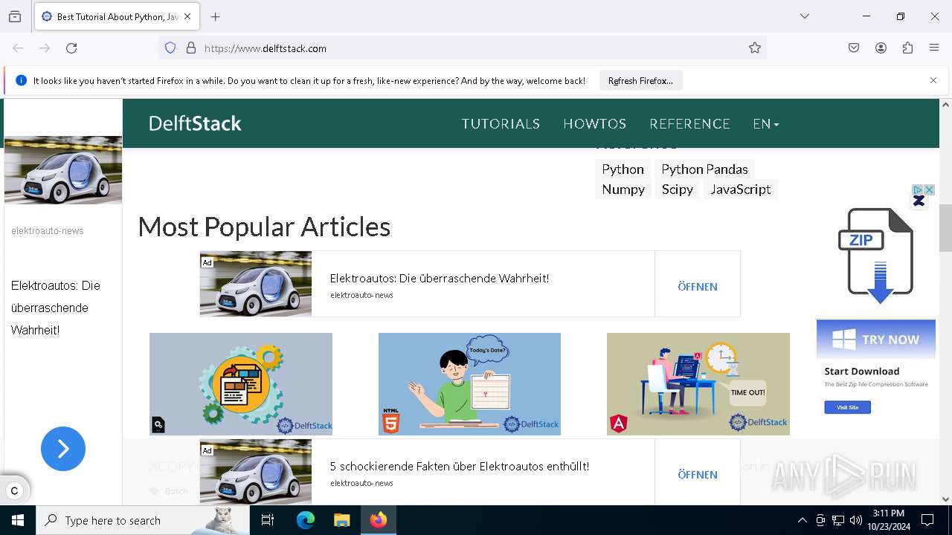Viewport: 952px width, 535px height.
Task: Open the notifications action center
Action: coord(927,520)
